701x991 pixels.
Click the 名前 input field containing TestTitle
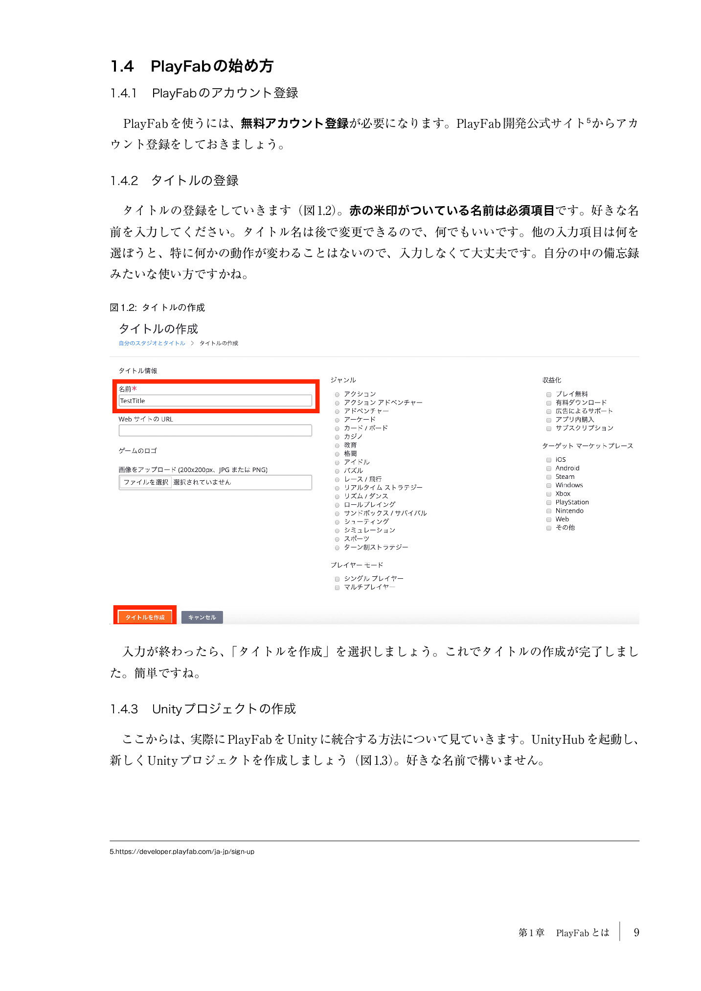(x=215, y=401)
